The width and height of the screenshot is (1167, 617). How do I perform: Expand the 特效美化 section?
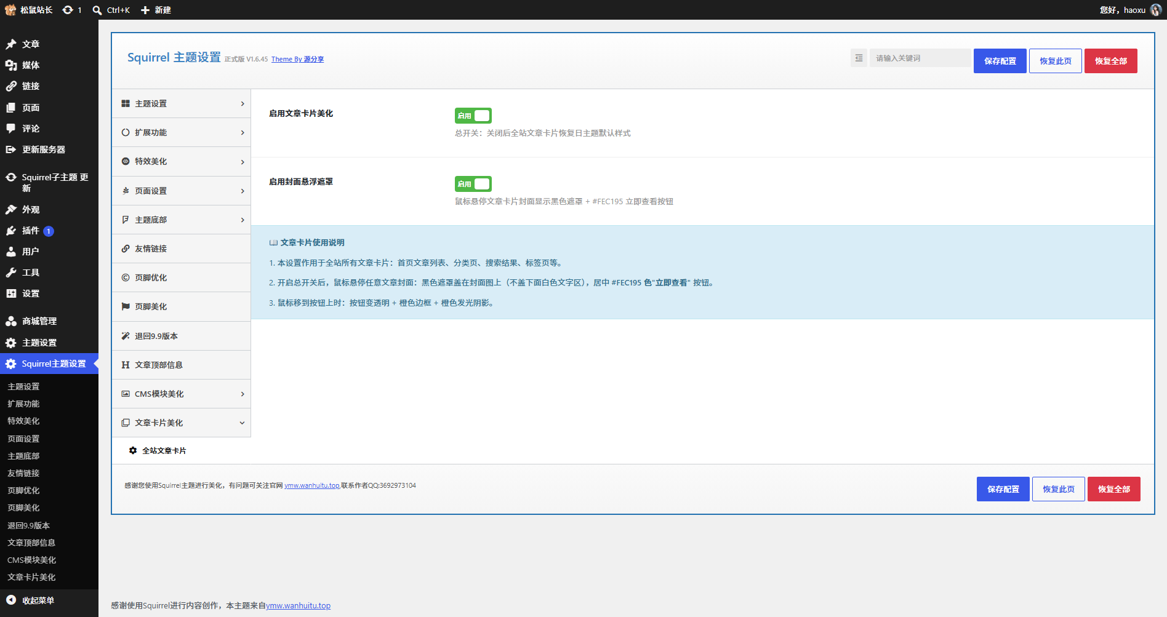click(x=182, y=162)
